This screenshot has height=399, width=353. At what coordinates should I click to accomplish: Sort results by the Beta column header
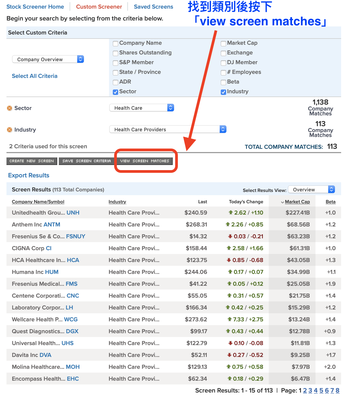coord(331,202)
